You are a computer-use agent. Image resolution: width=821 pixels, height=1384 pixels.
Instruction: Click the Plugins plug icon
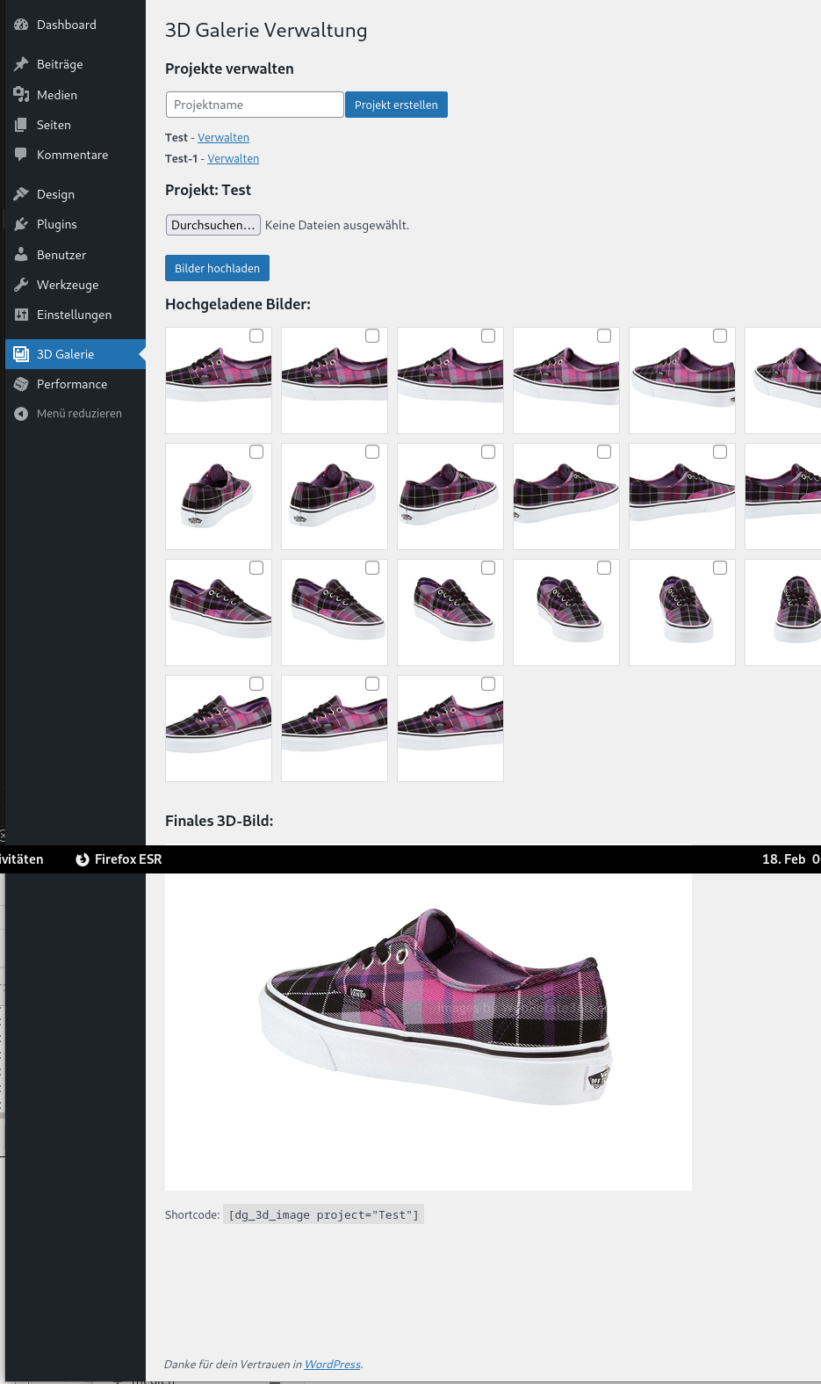(x=21, y=224)
